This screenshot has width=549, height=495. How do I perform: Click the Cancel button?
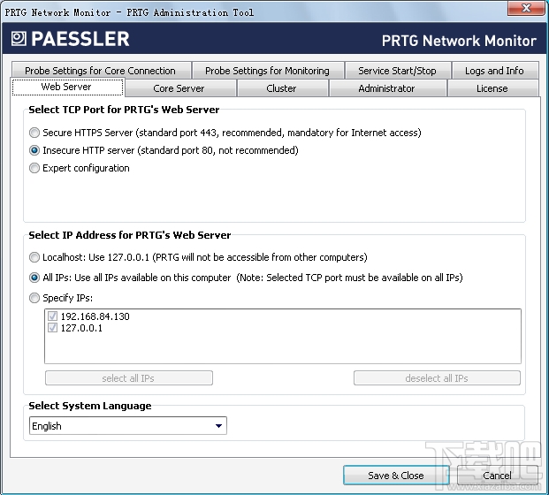(497, 476)
